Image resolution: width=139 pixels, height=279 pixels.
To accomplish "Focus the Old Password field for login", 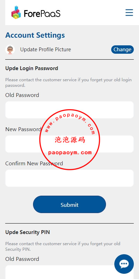I will click(x=69, y=110).
